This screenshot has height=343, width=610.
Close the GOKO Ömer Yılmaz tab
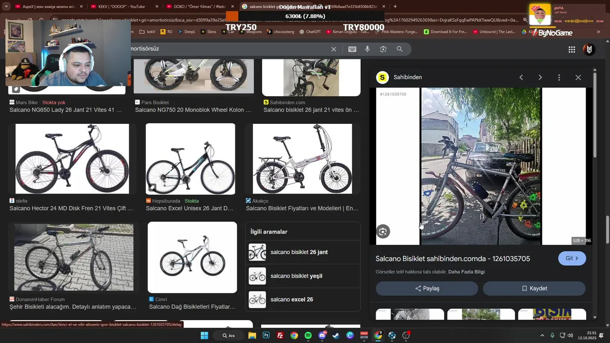coord(232,7)
